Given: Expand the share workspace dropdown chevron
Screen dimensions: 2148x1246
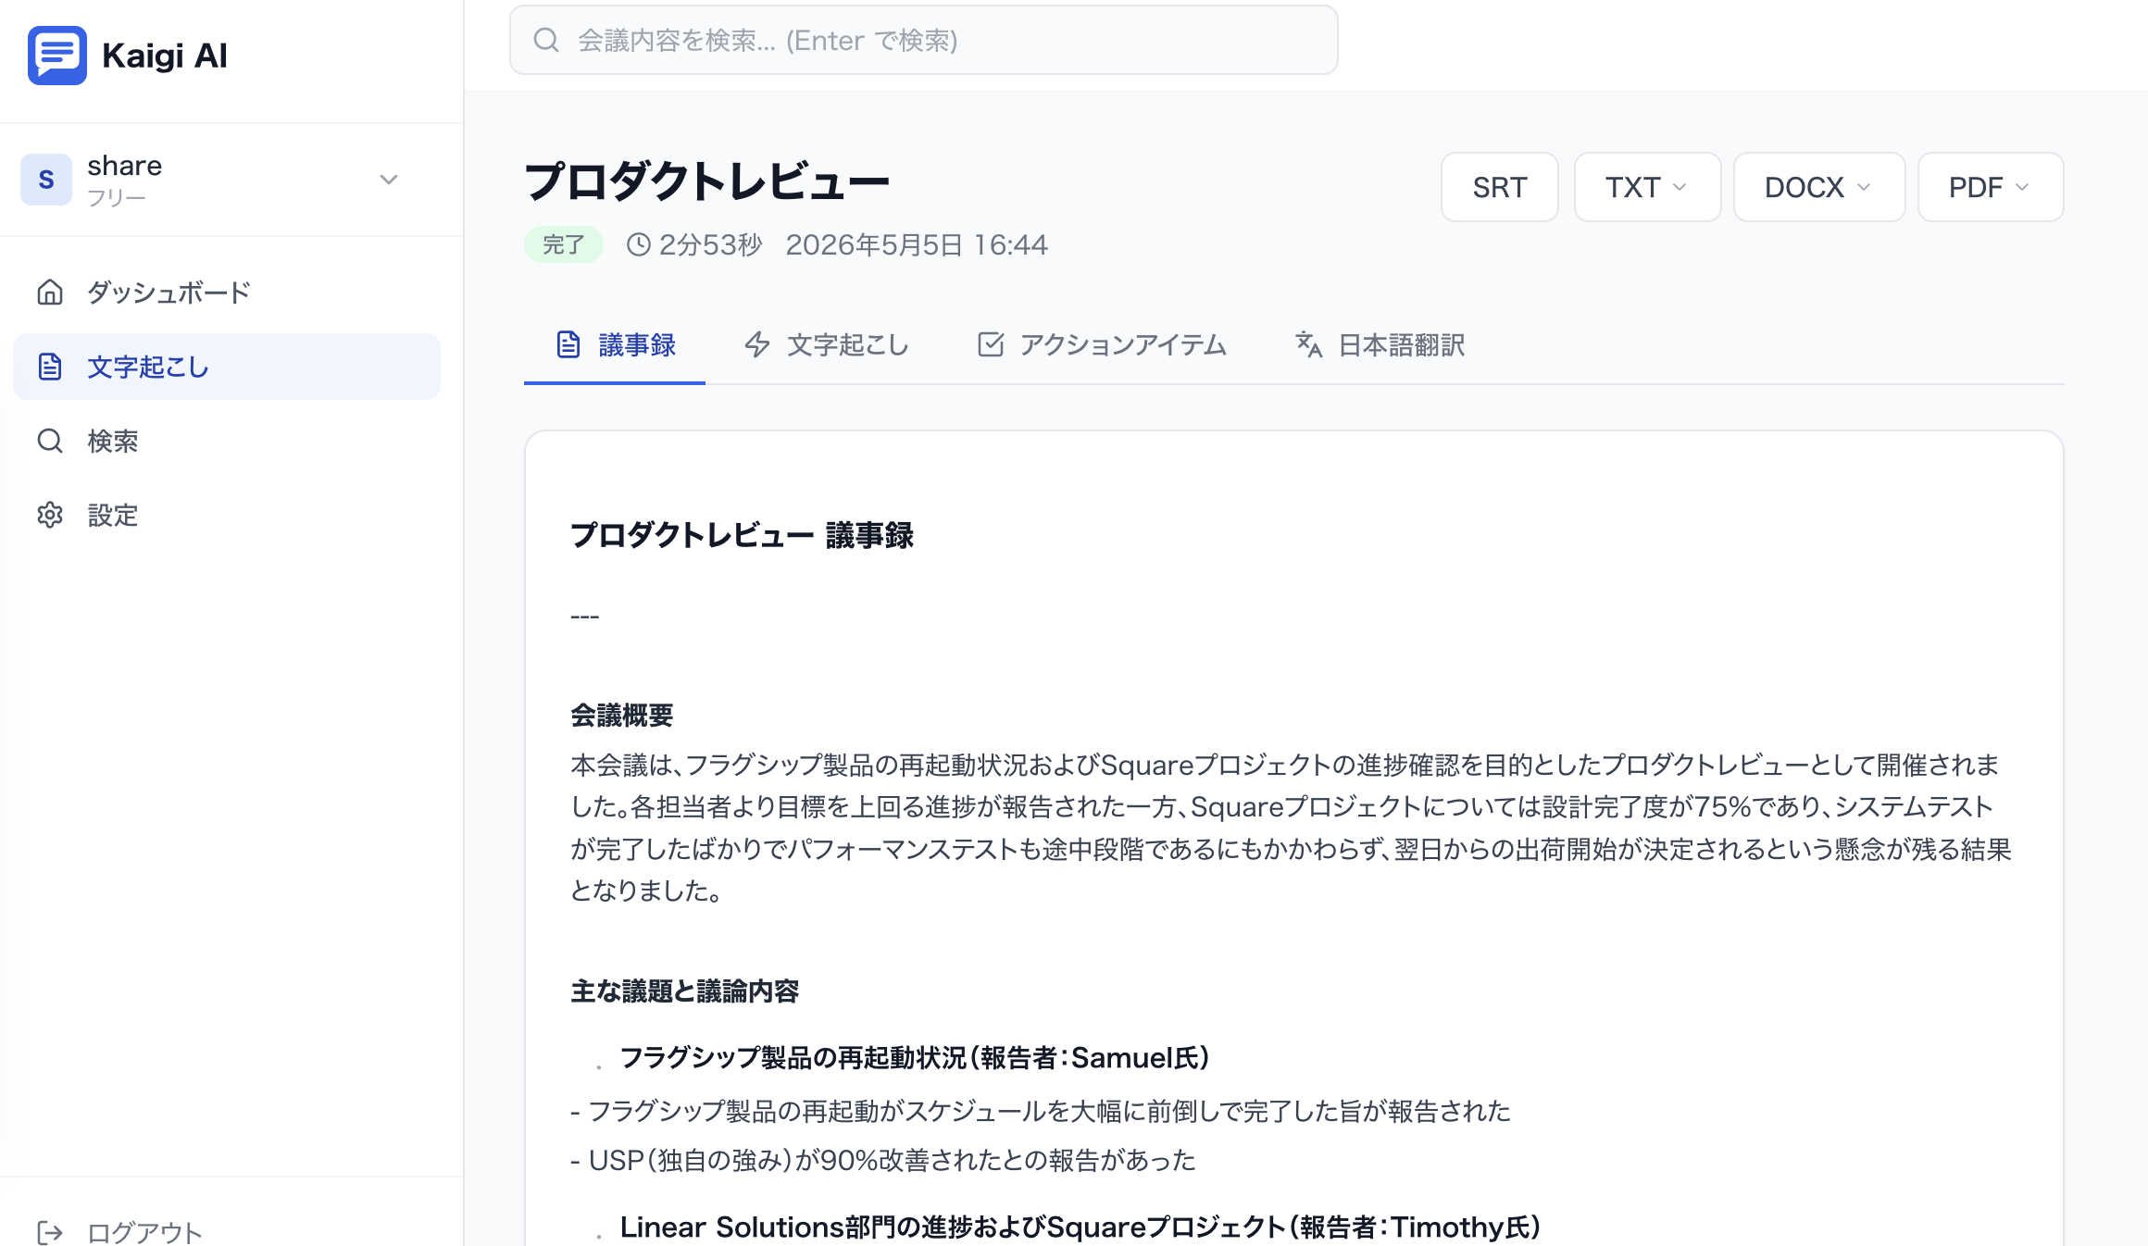Looking at the screenshot, I should coord(389,180).
